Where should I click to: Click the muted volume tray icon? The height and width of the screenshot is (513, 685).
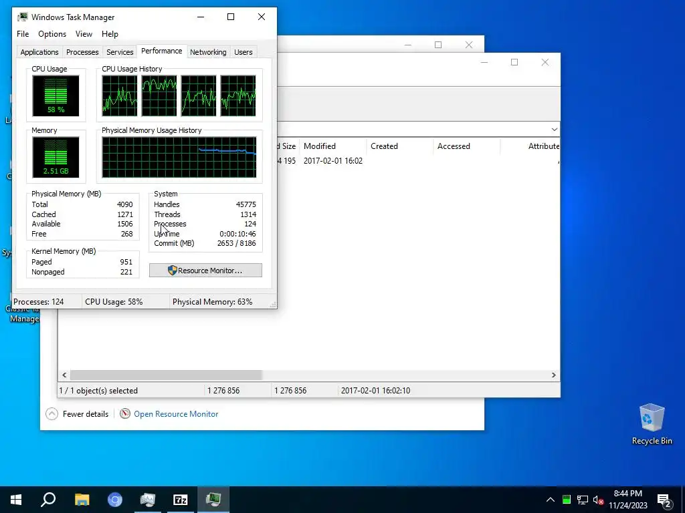[x=599, y=500]
